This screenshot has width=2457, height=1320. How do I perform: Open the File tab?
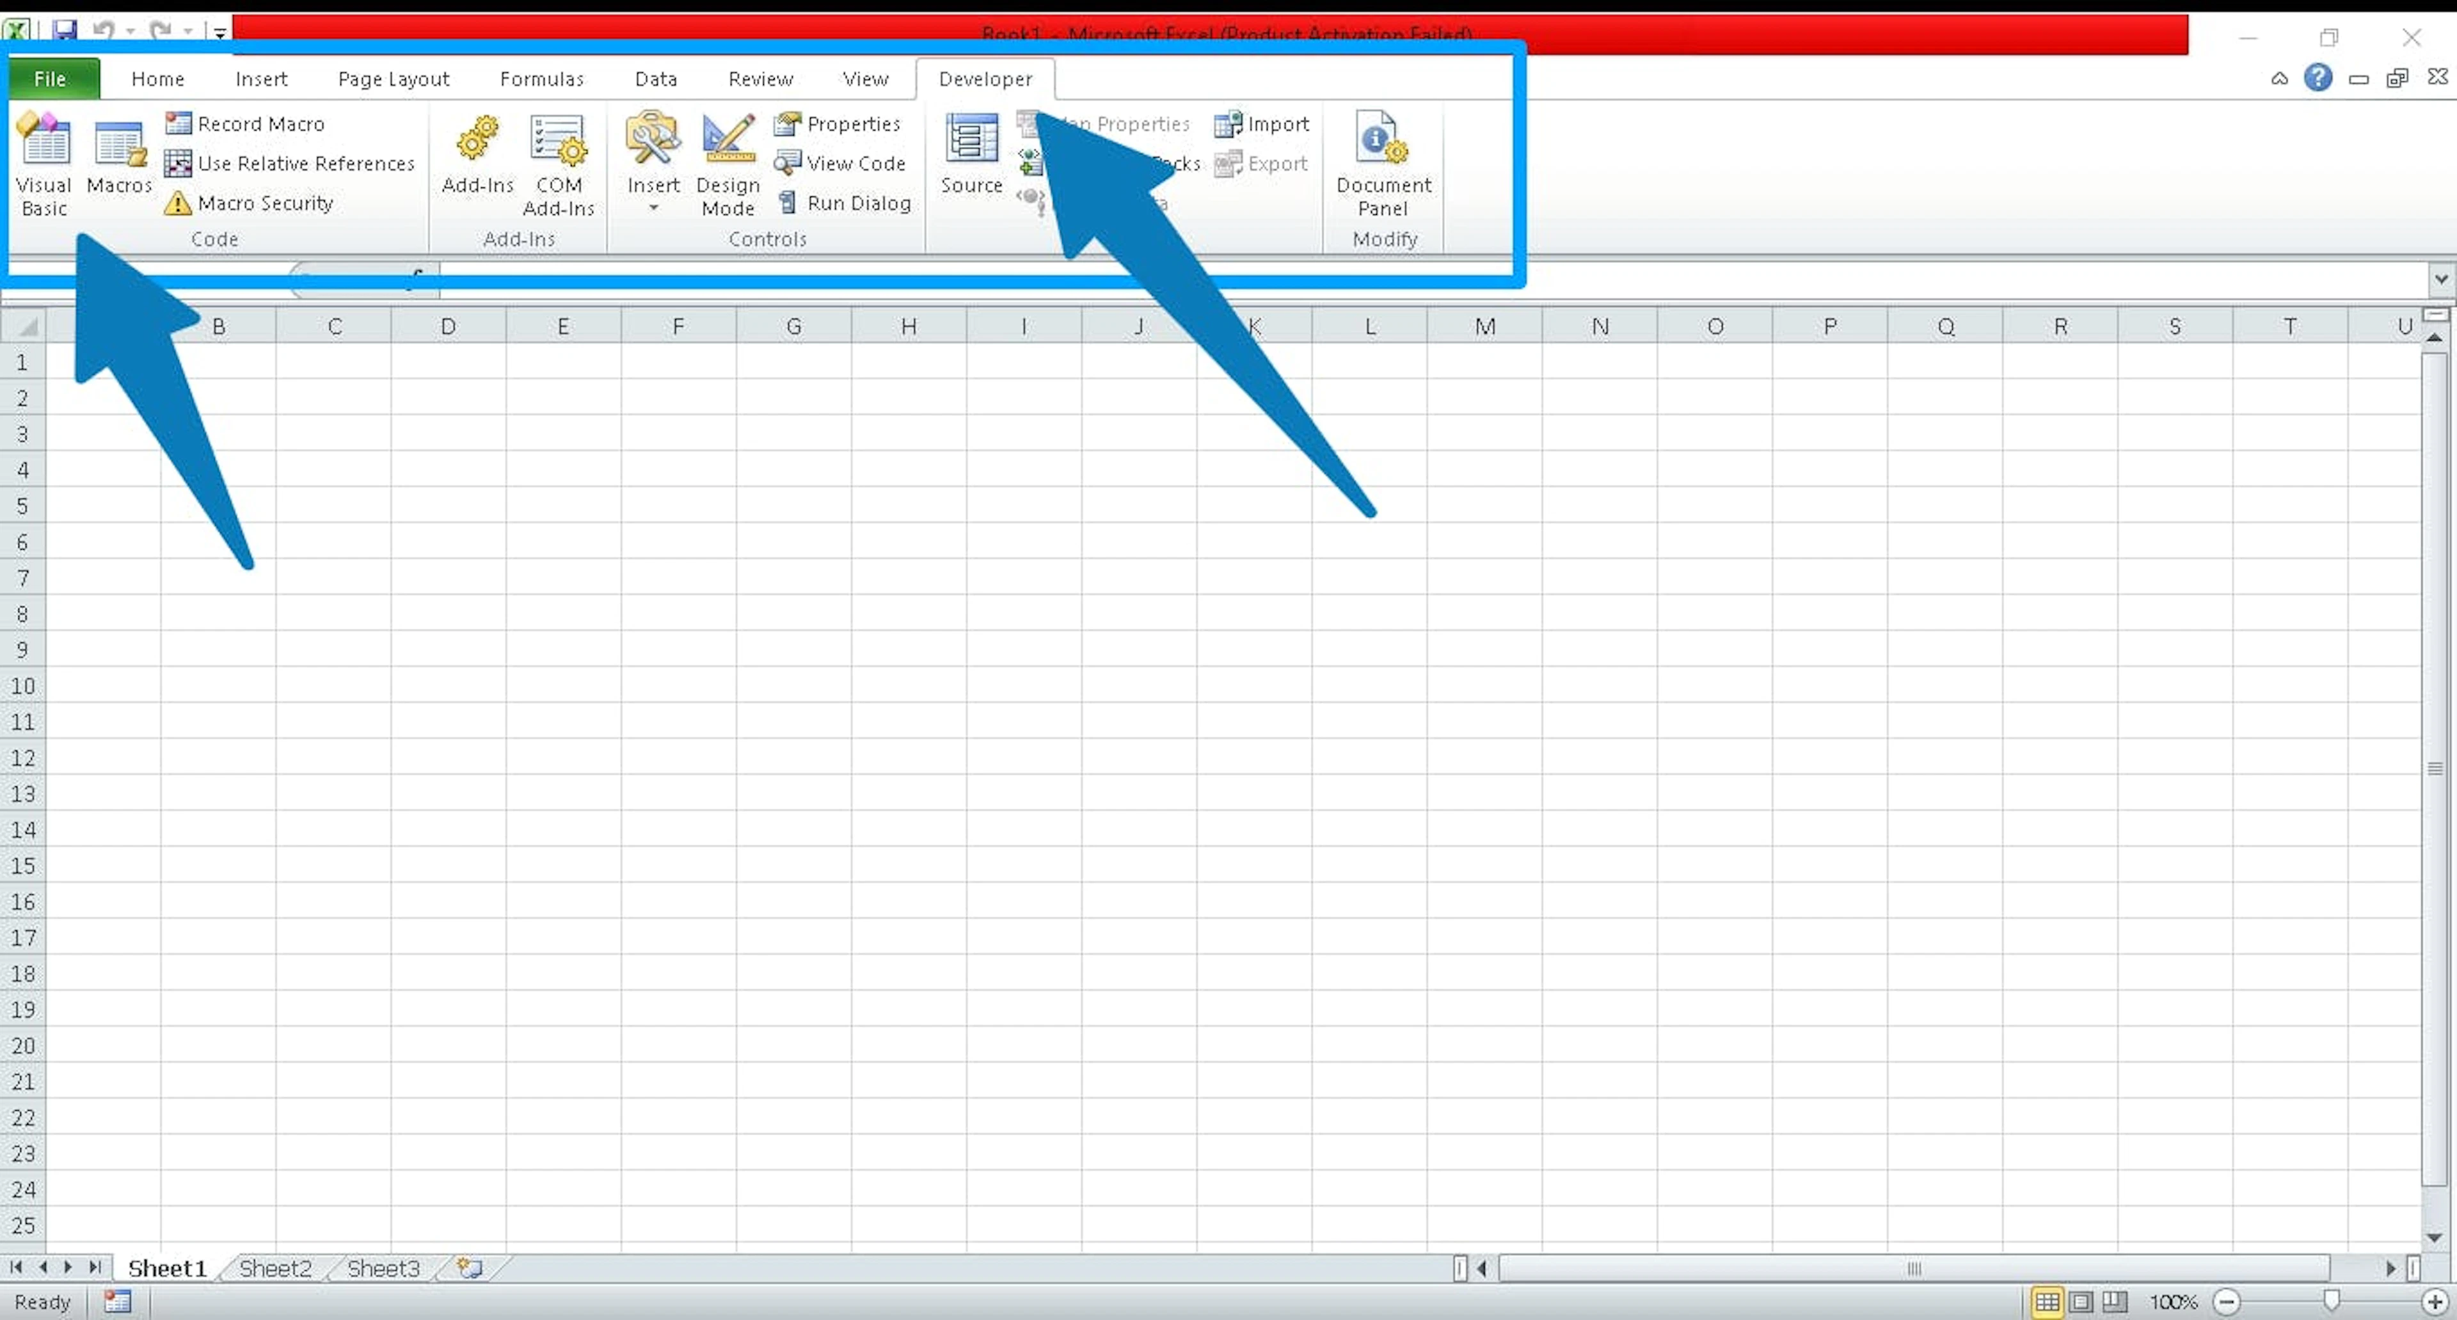pos(52,79)
